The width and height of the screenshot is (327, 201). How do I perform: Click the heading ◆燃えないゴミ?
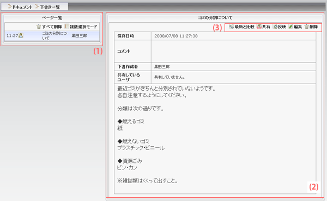coord(134,141)
